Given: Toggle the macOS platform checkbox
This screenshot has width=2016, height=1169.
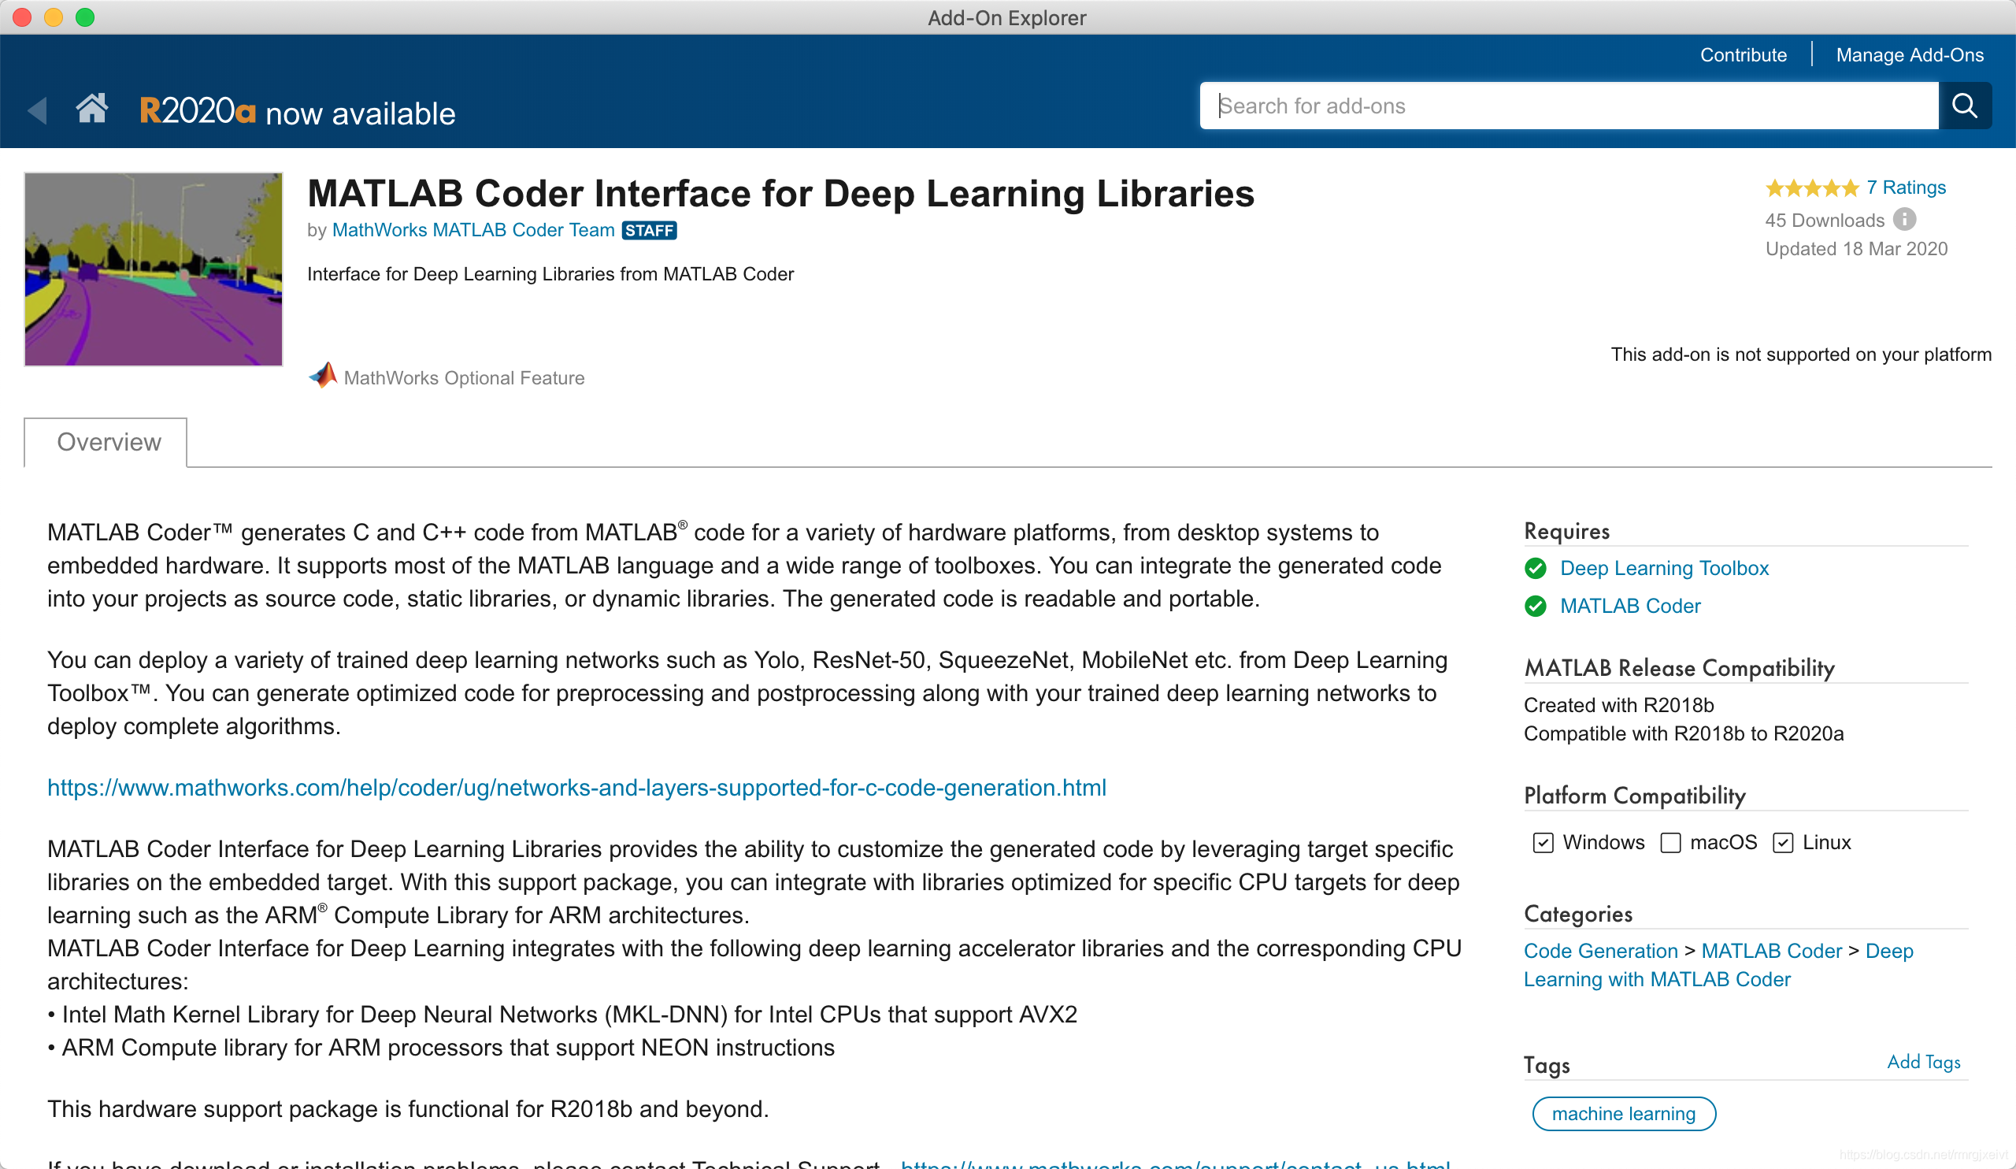Looking at the screenshot, I should (1670, 843).
